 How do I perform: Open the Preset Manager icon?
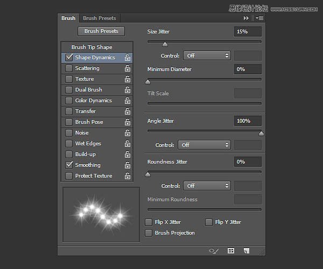231,251
